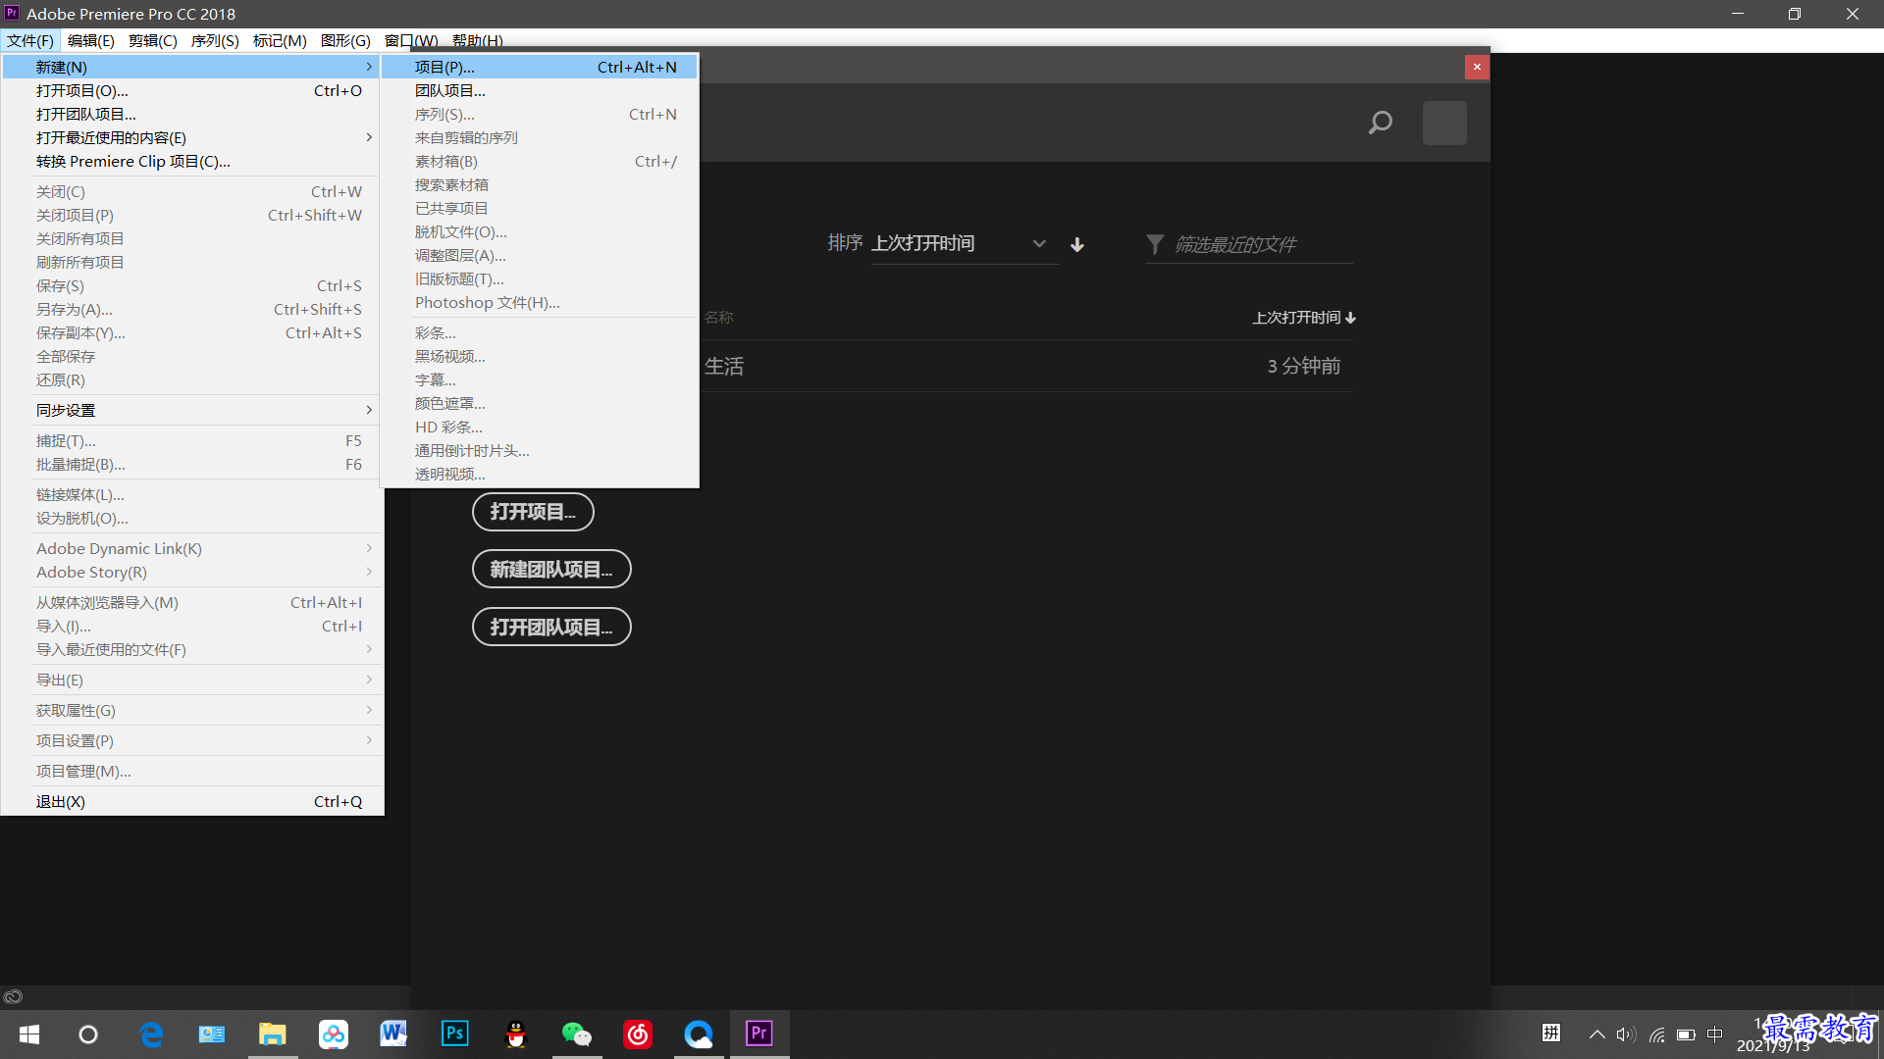
Task: Expand 打开最近使用的内容(E) submenu
Action: pos(192,137)
